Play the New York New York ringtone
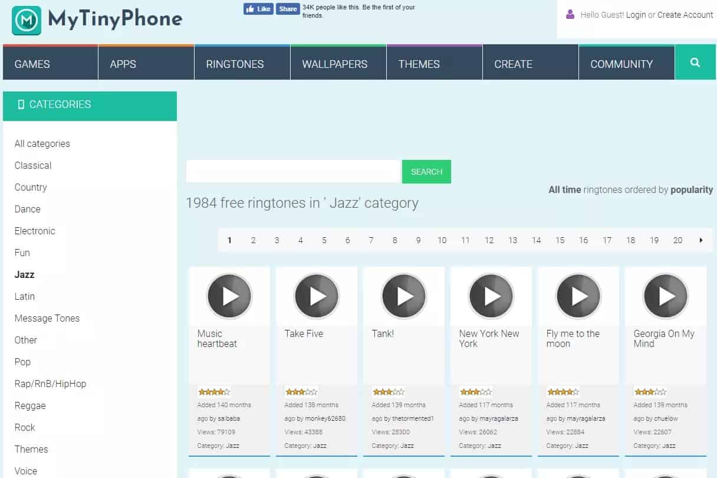The width and height of the screenshot is (717, 478). pos(491,296)
